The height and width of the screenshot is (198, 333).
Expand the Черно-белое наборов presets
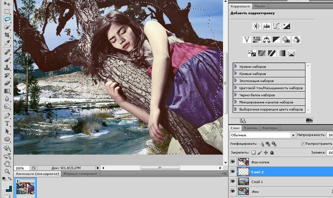236,95
